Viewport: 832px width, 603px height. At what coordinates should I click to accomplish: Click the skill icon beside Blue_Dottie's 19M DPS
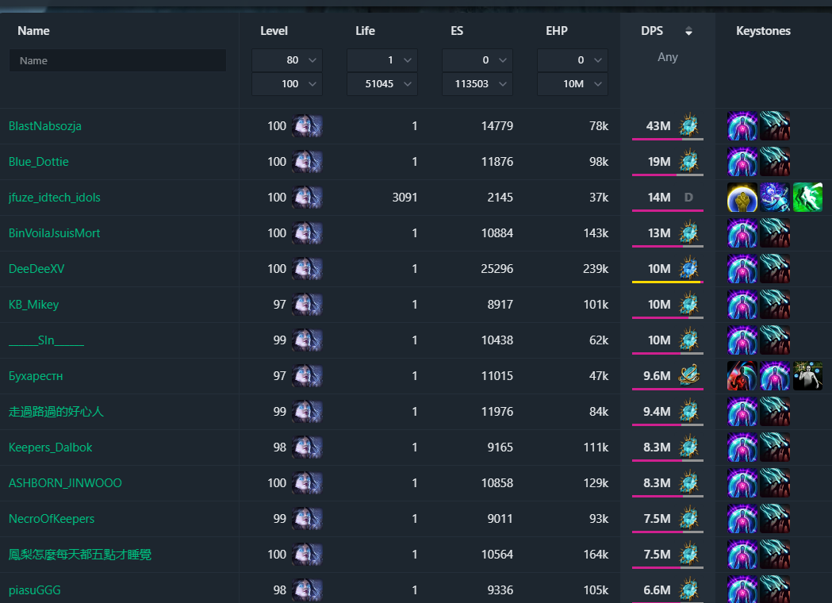point(688,161)
